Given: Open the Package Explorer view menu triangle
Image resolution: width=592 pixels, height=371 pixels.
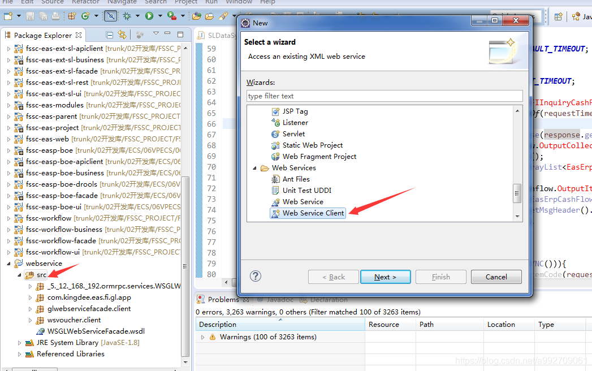Looking at the screenshot, I should pos(156,34).
